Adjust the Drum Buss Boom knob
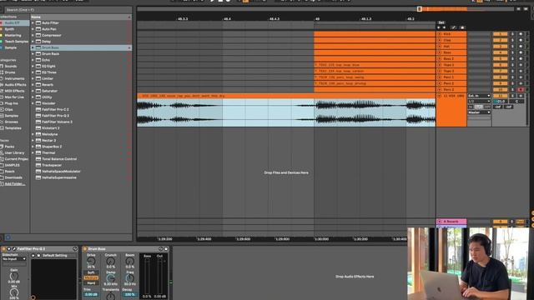534x300 pixels. point(130,262)
